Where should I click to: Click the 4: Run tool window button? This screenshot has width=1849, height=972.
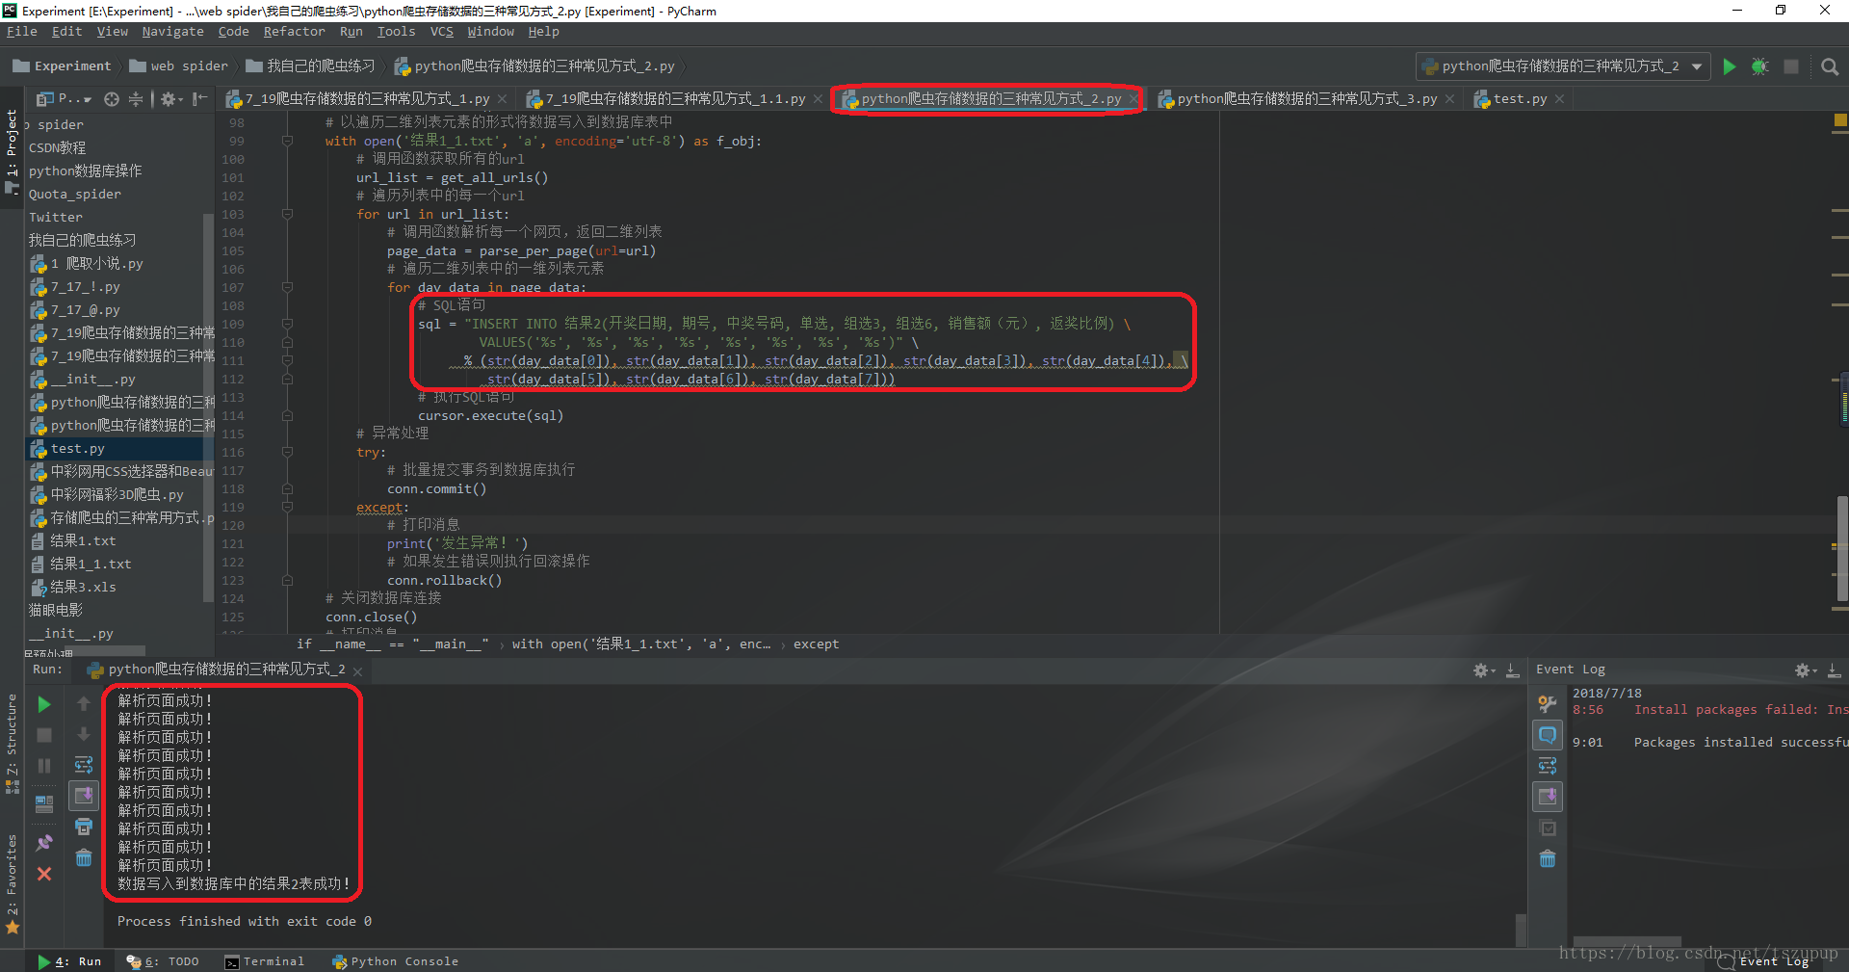coord(69,961)
